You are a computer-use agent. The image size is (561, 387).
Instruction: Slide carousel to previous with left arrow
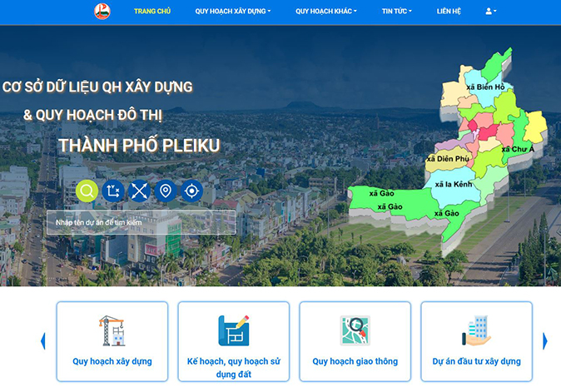(43, 341)
